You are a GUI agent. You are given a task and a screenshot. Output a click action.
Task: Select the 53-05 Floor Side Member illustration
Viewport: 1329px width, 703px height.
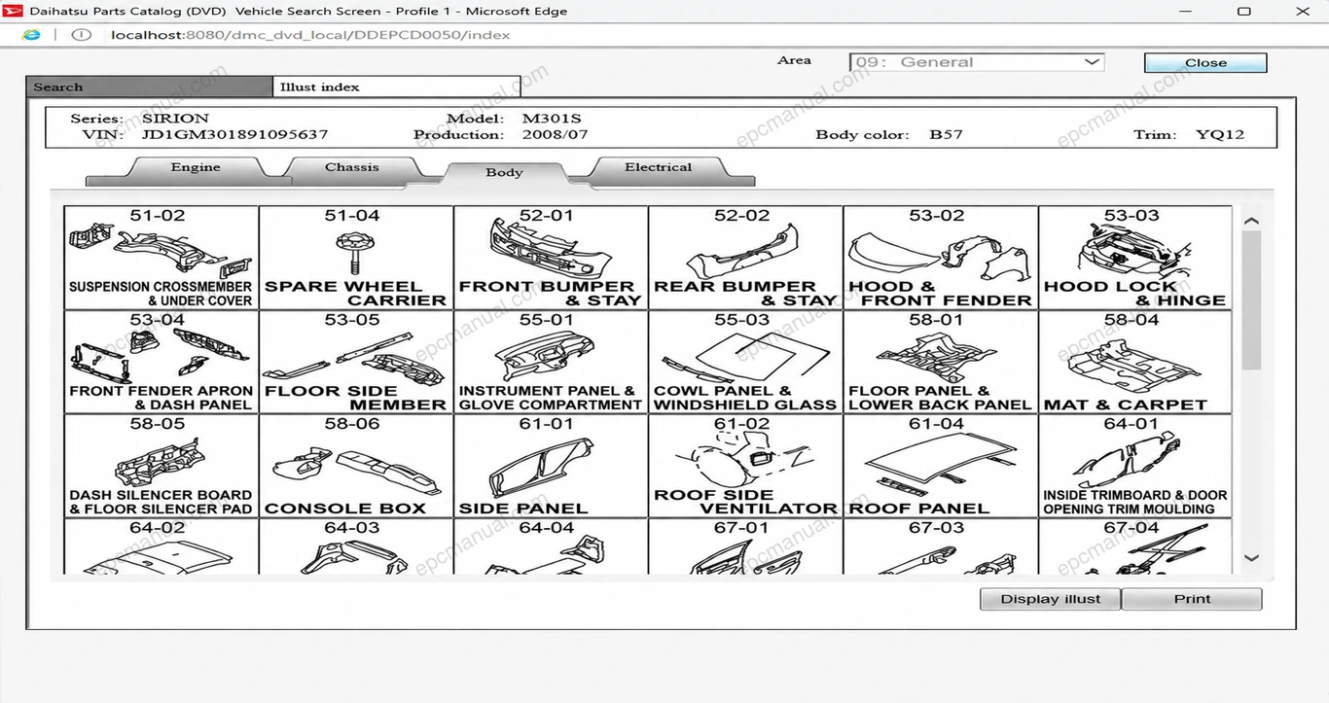(356, 362)
